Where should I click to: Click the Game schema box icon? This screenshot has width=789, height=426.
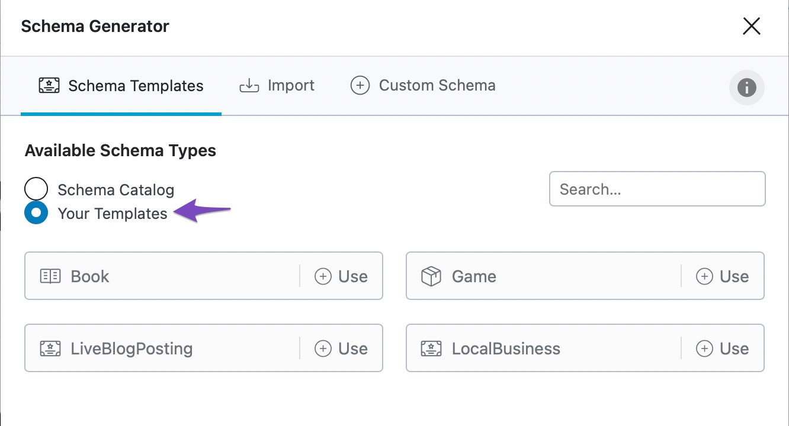[431, 276]
